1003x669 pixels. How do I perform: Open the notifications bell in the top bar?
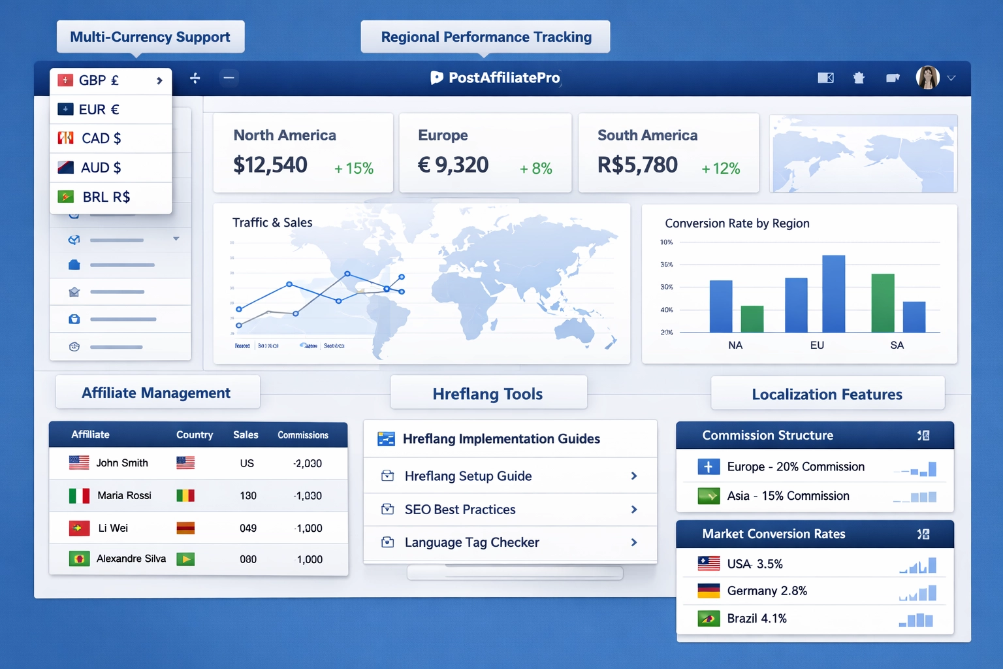tap(859, 78)
